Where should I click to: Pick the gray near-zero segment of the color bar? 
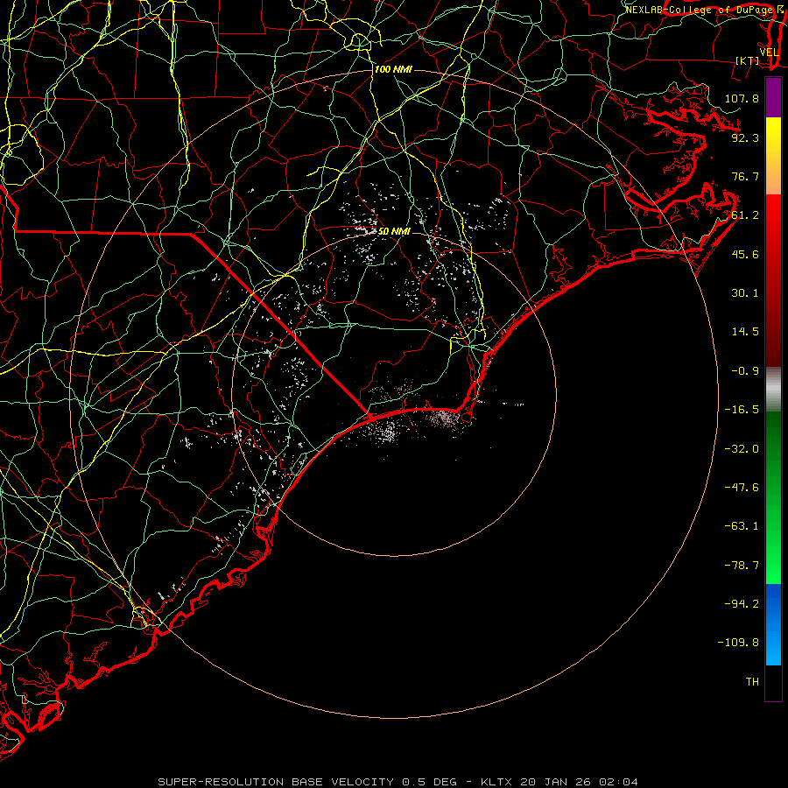click(773, 390)
